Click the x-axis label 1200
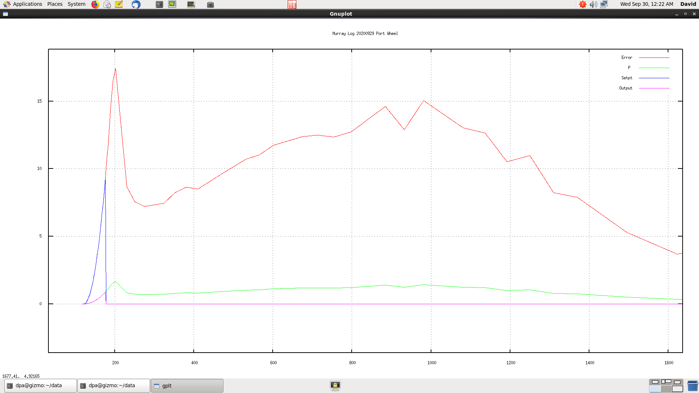699x393 pixels. (511, 363)
